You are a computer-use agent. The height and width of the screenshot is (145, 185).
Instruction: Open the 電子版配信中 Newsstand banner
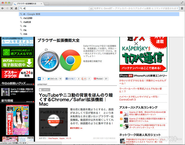coord(17,63)
